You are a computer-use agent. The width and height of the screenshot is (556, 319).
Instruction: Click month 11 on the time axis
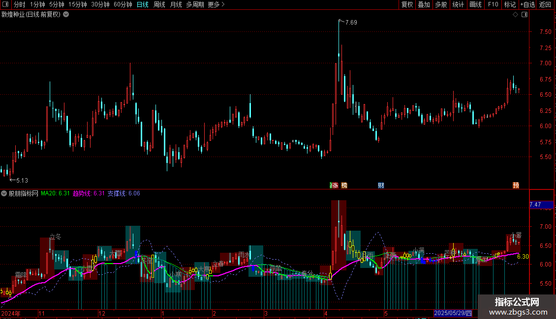click(x=41, y=313)
